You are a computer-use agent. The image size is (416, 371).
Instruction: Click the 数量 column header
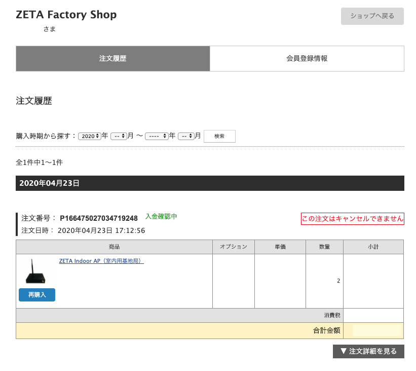(324, 247)
